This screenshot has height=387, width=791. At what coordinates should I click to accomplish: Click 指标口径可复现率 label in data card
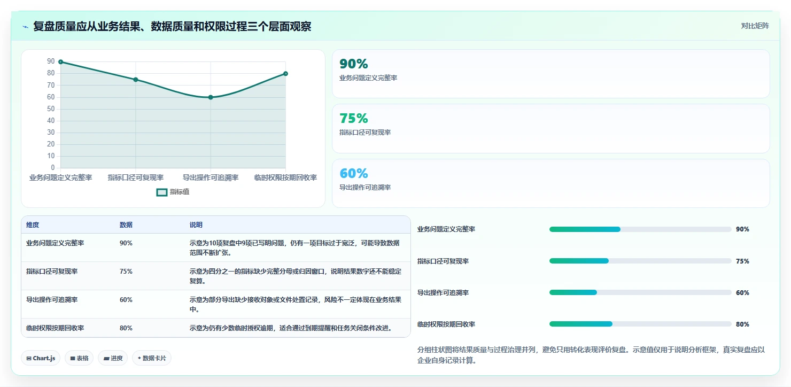365,133
